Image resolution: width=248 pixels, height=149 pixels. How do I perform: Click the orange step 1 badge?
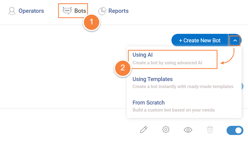tap(92, 22)
